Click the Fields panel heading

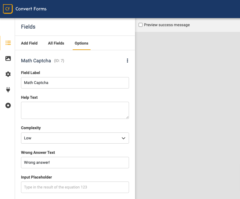coord(28,27)
